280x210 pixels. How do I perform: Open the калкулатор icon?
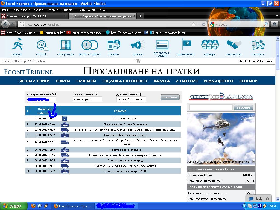(65, 45)
